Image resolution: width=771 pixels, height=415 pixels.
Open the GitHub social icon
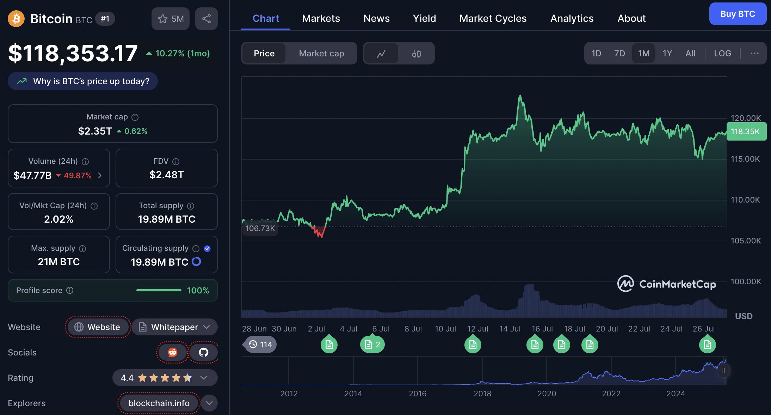coord(204,352)
